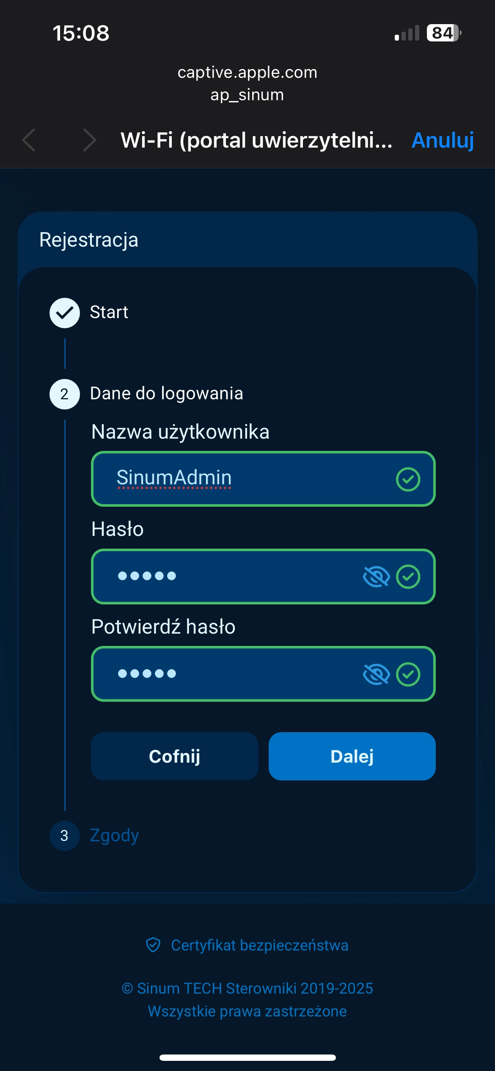The width and height of the screenshot is (495, 1071).
Task: Go forward using the browser forward chevron
Action: point(89,140)
